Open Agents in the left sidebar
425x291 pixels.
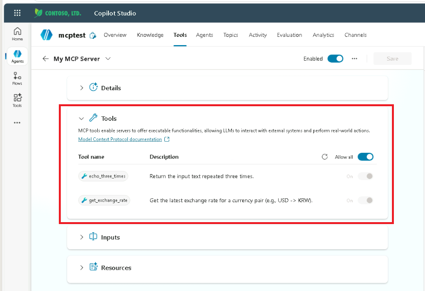tap(18, 56)
